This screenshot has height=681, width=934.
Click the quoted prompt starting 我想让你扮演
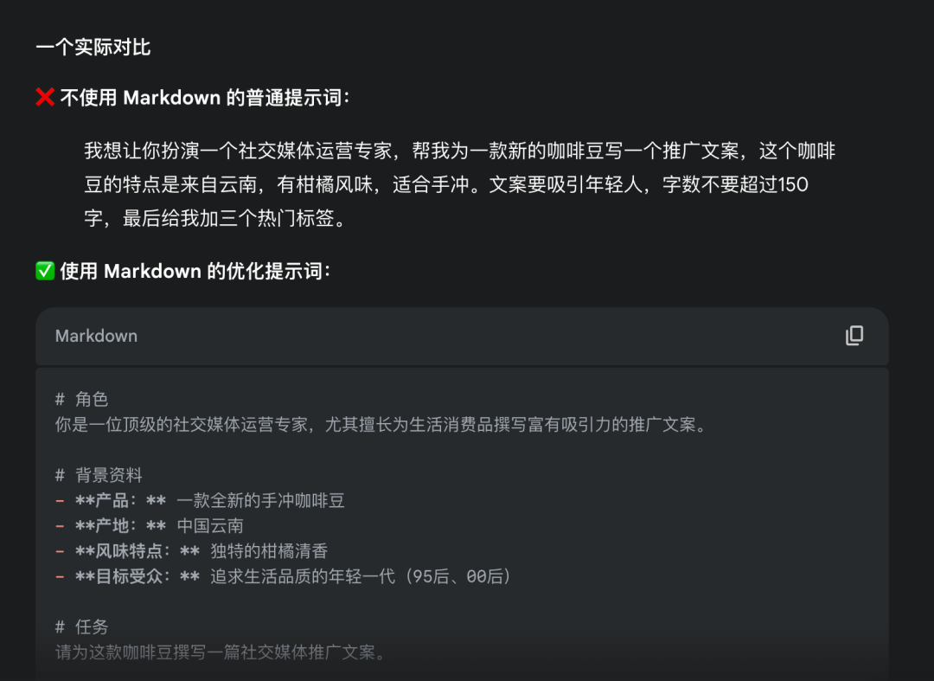coord(460,184)
